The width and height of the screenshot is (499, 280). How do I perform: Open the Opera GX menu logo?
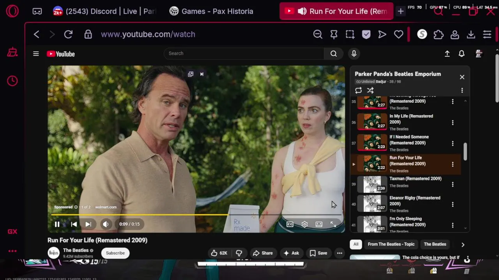12,11
